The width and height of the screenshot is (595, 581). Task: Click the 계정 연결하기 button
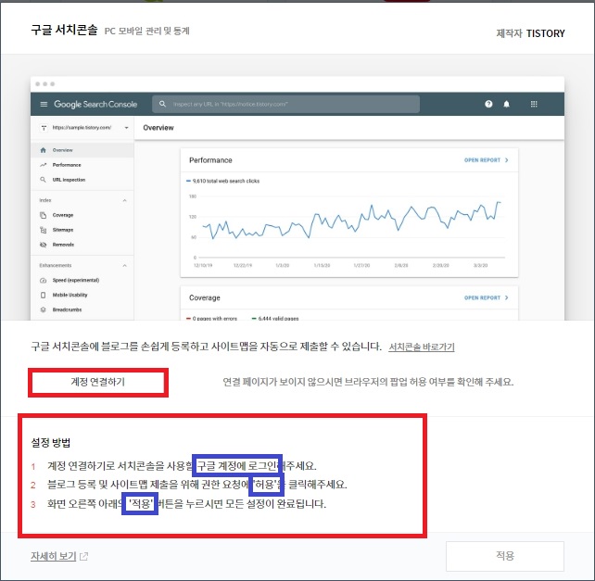tap(98, 382)
